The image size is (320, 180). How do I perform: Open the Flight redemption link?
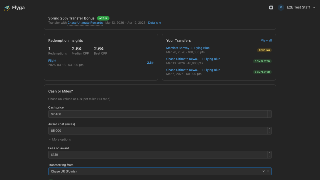(52, 61)
